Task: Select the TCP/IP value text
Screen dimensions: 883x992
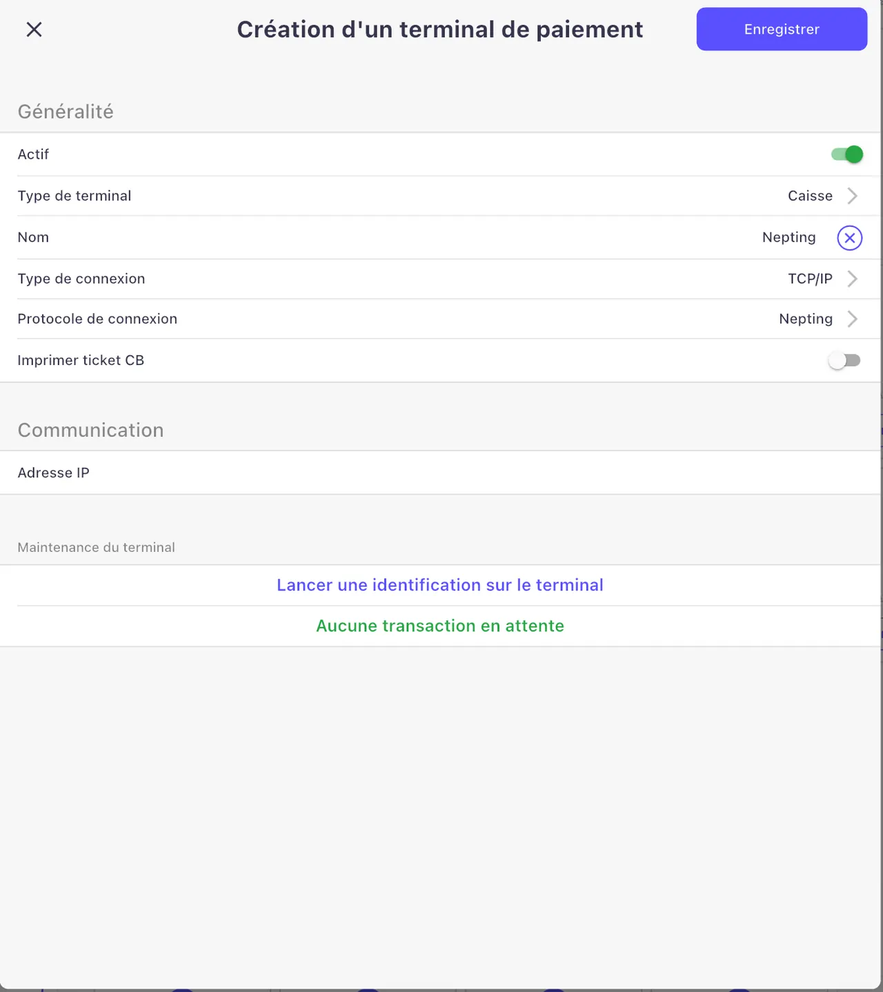Action: pos(810,279)
